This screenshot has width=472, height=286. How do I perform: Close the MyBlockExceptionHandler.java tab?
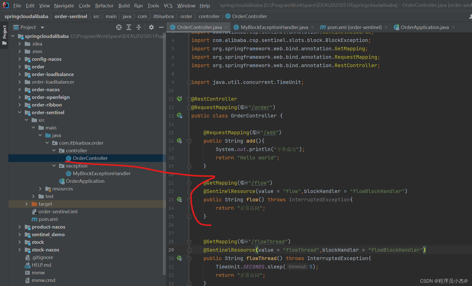pos(312,27)
